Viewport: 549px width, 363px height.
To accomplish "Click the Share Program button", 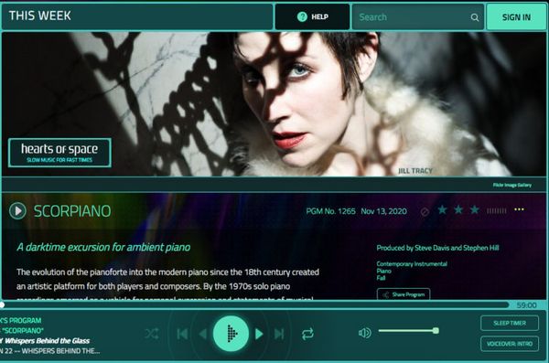I will tap(404, 294).
